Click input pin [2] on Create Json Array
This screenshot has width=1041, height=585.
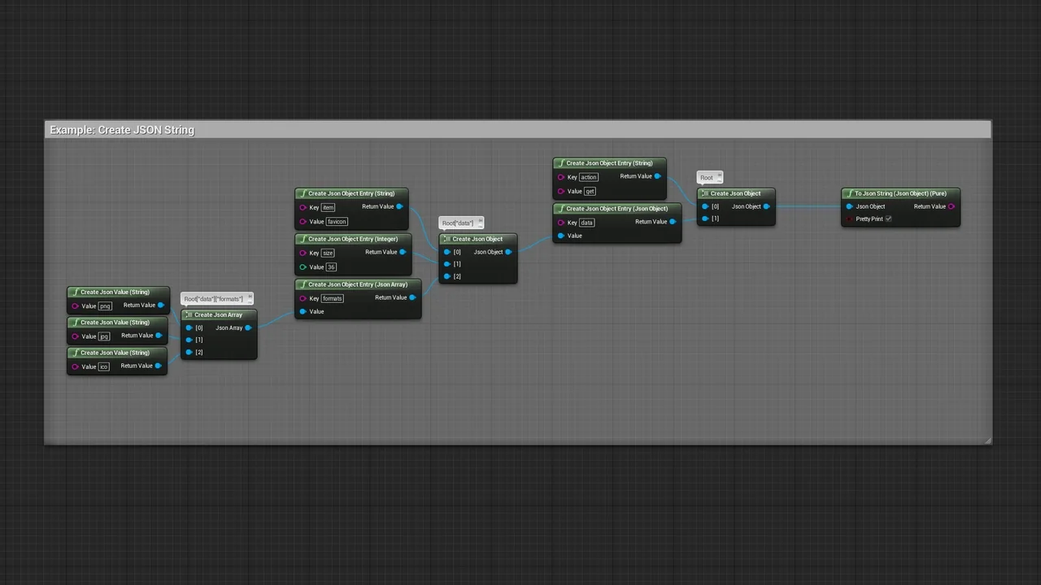point(189,352)
